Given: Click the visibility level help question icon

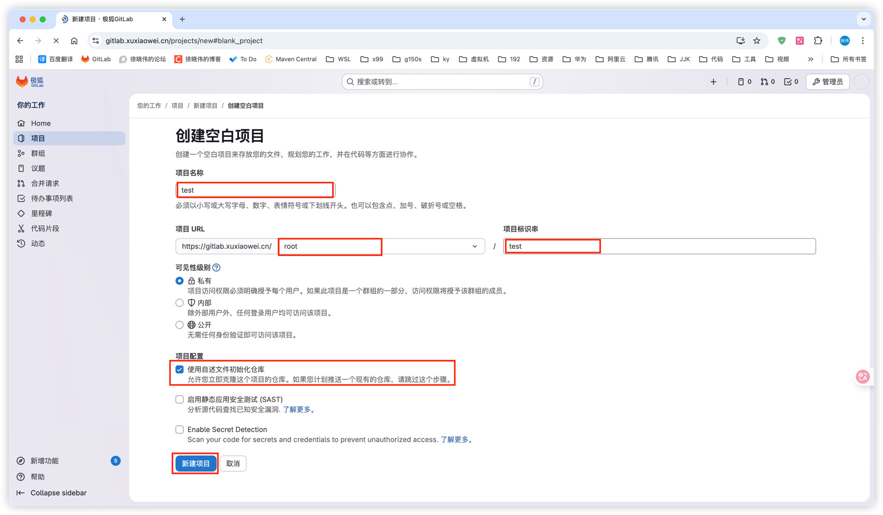Looking at the screenshot, I should pos(216,268).
